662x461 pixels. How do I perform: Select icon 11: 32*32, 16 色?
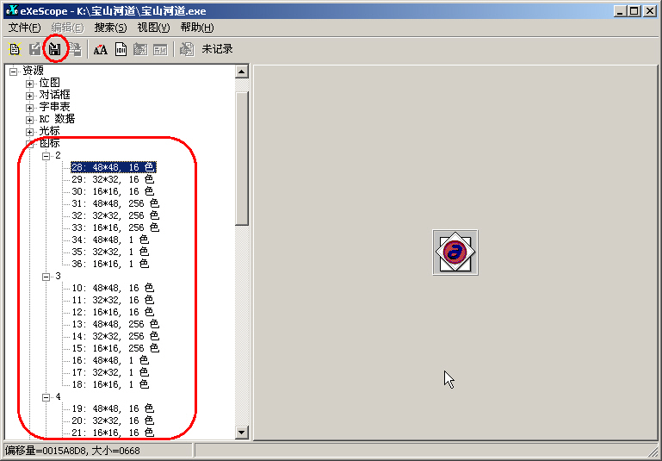pyautogui.click(x=113, y=300)
